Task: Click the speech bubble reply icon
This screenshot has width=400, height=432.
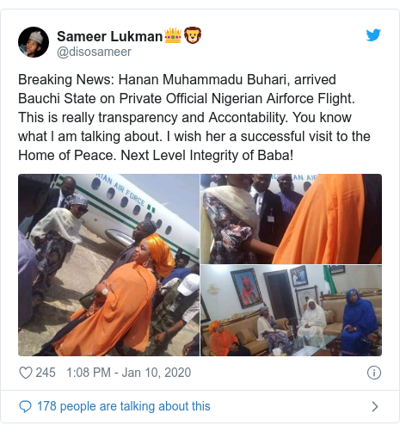Action: coord(25,406)
